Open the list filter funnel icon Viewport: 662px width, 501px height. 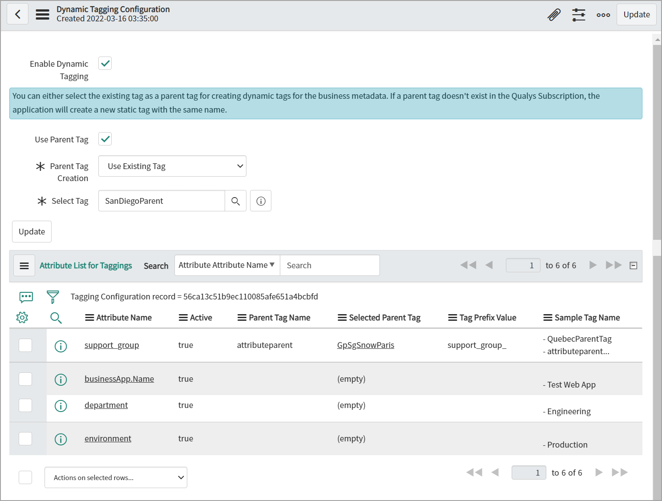click(52, 297)
